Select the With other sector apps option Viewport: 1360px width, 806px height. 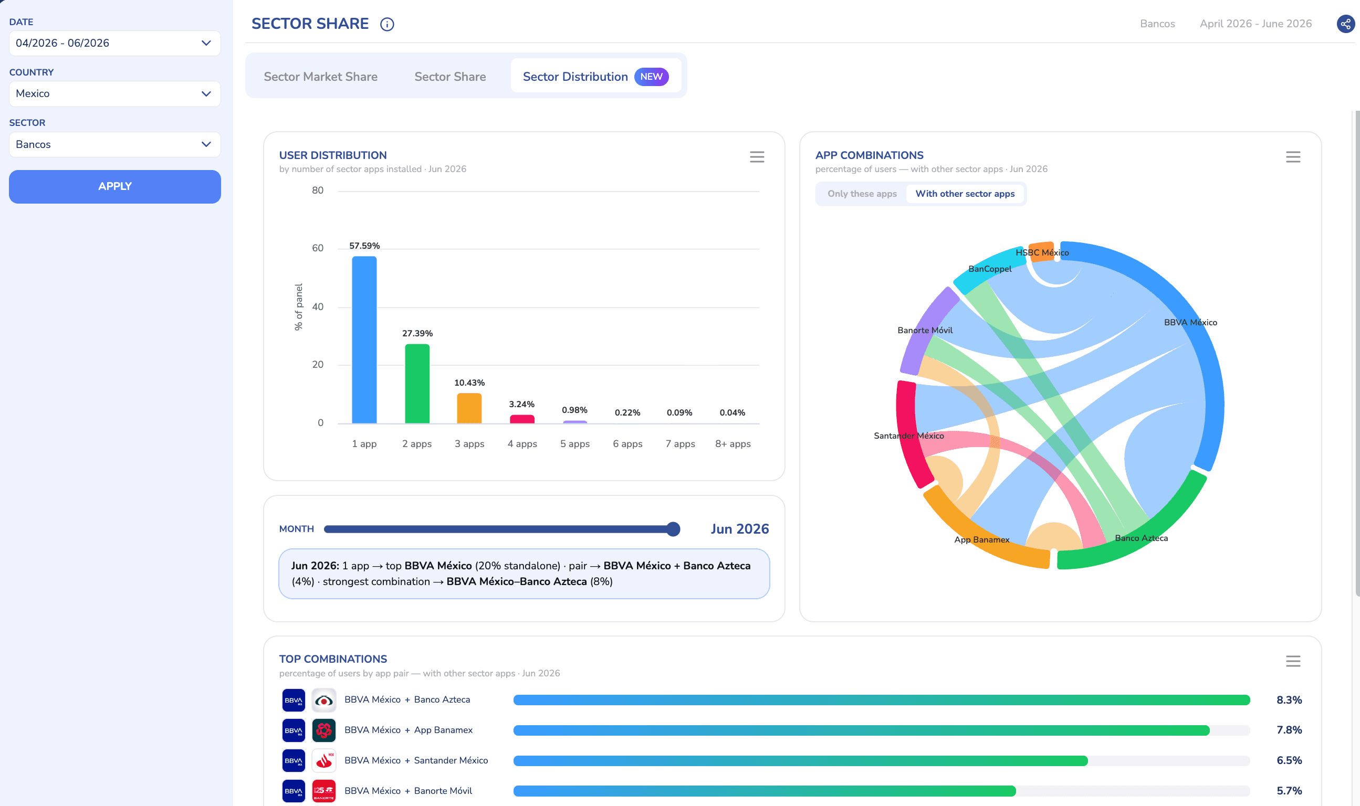coord(965,194)
